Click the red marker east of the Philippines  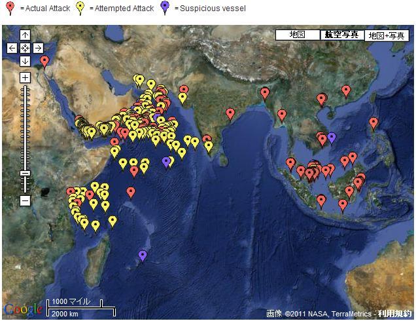(373, 123)
